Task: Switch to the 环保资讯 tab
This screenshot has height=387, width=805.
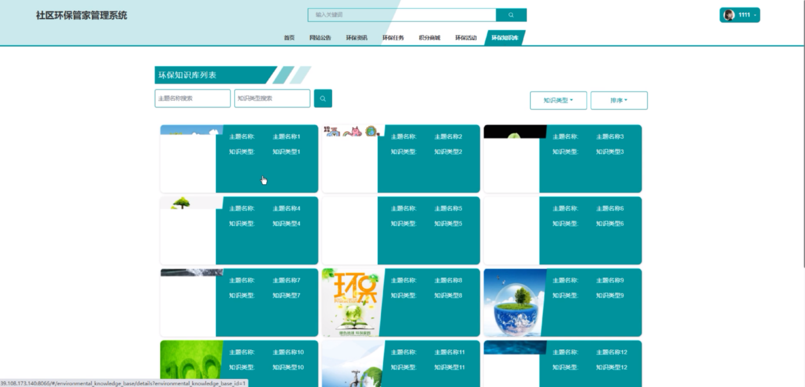Action: tap(357, 38)
